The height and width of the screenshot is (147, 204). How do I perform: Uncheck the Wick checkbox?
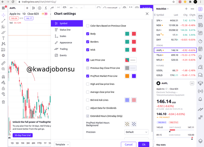point(88,50)
